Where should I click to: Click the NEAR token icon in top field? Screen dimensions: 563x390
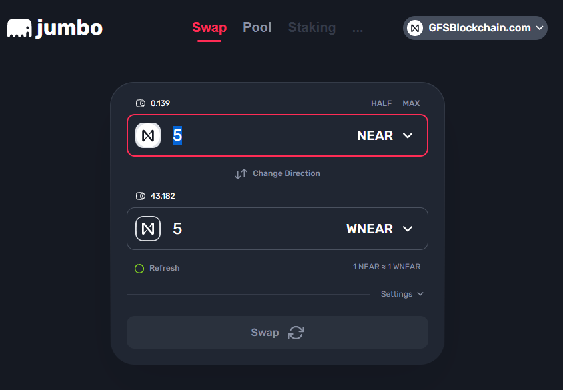point(148,135)
